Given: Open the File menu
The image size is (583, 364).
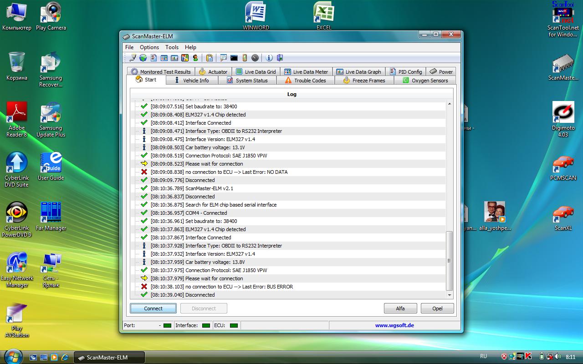Looking at the screenshot, I should [x=129, y=47].
